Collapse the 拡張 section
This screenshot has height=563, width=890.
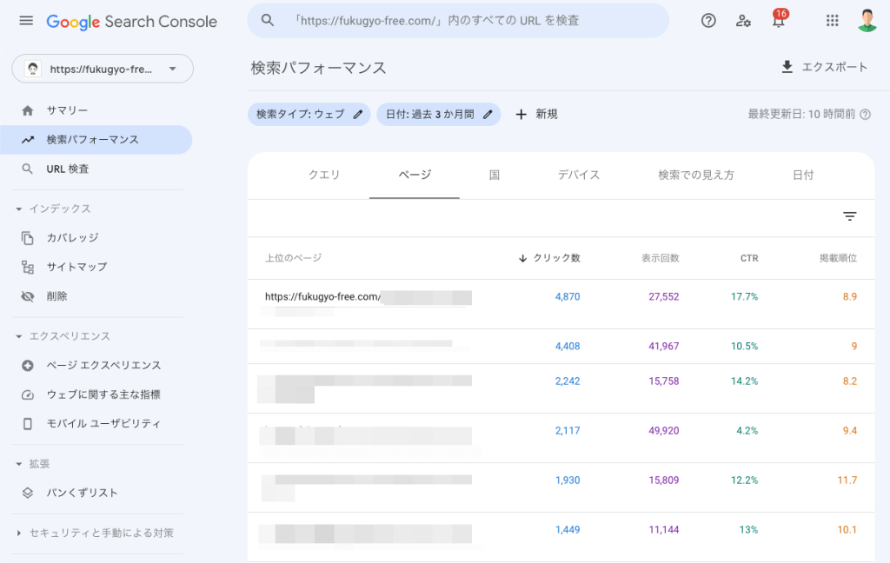coord(19,464)
